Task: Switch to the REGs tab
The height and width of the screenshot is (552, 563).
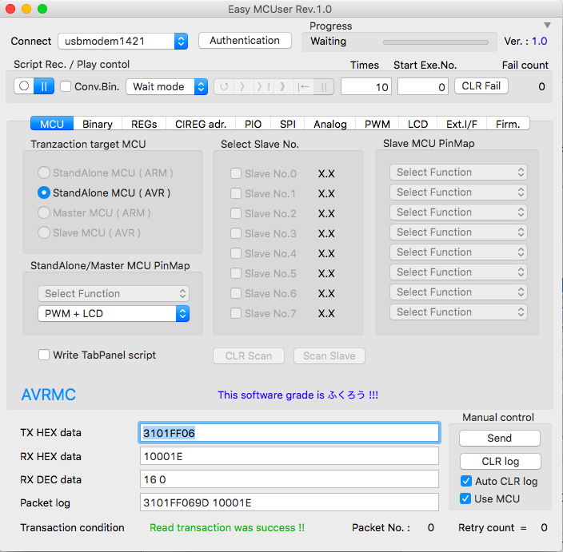Action: pos(144,124)
